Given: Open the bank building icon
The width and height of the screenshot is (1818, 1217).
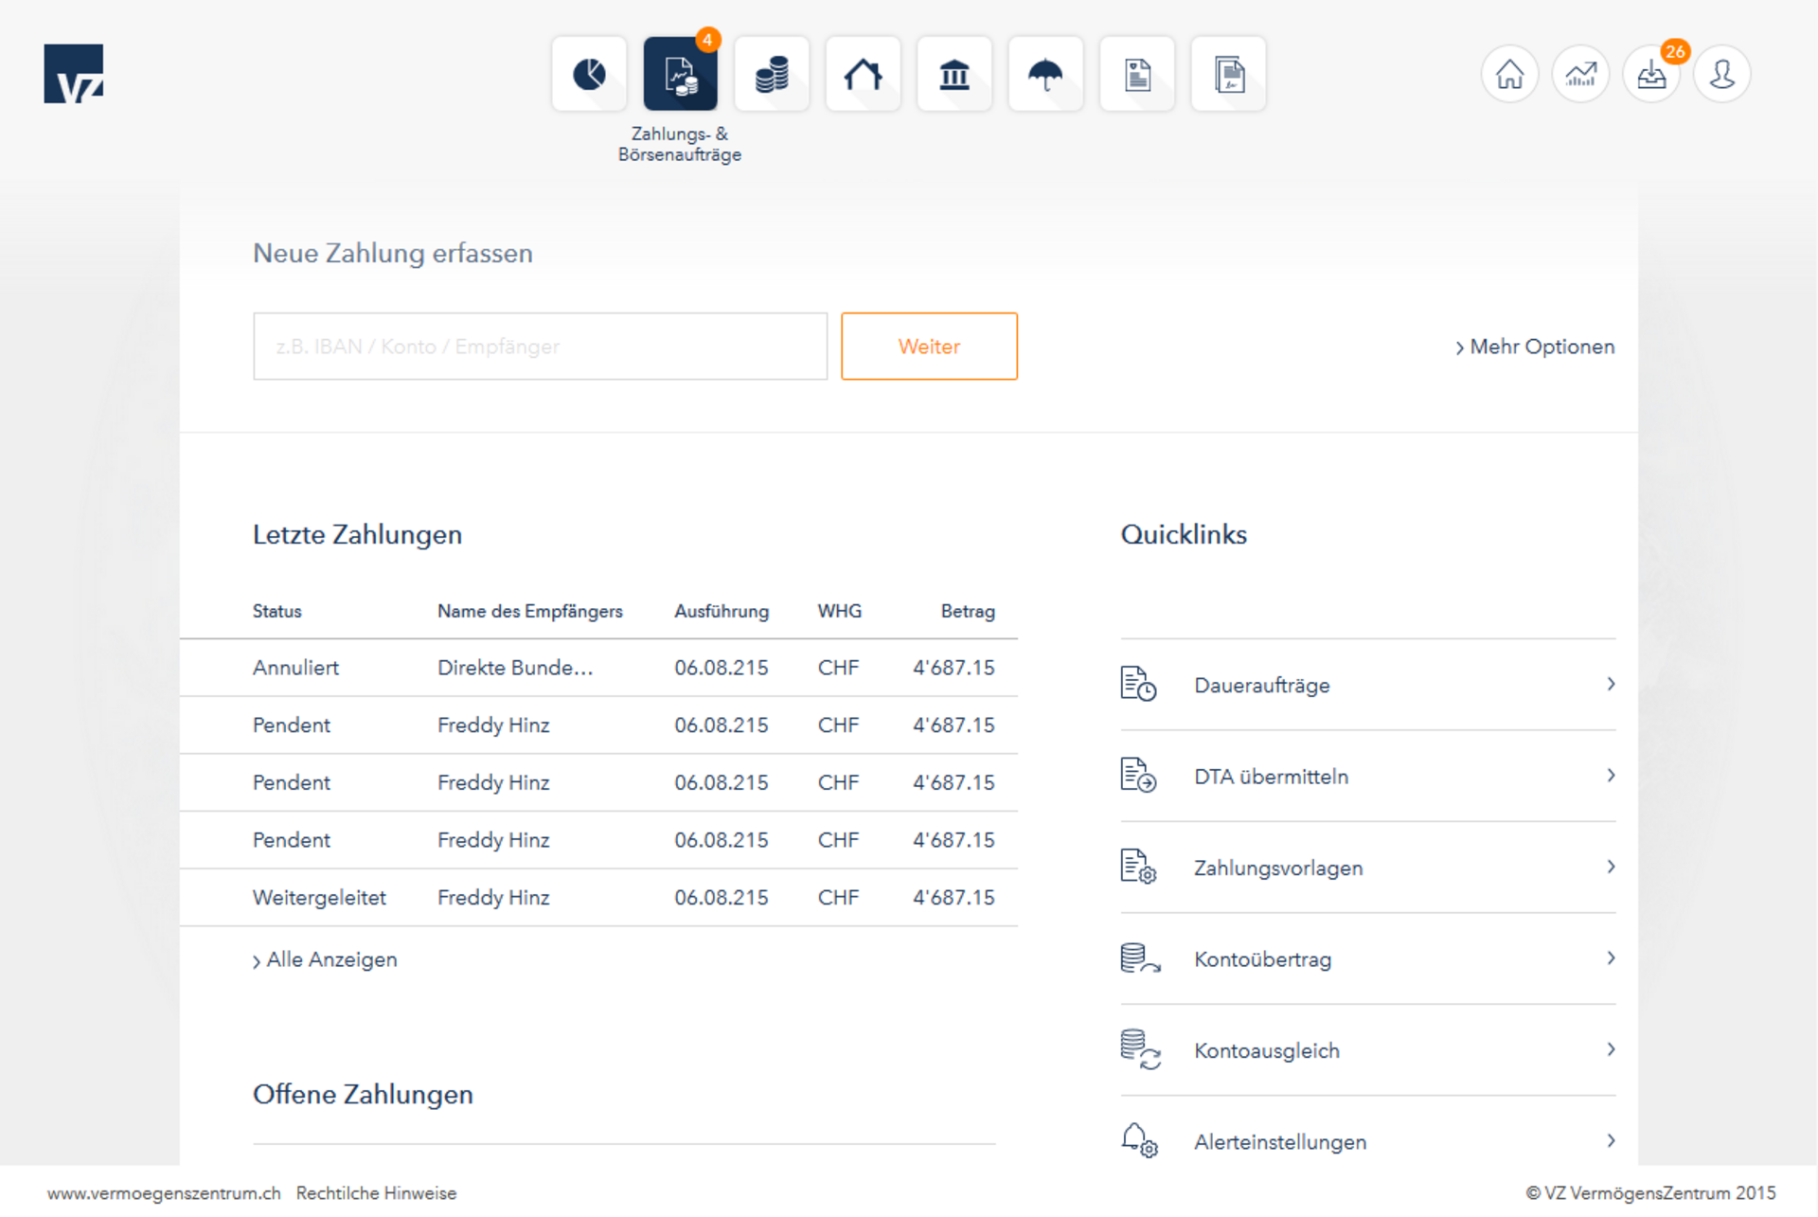Looking at the screenshot, I should coord(954,74).
